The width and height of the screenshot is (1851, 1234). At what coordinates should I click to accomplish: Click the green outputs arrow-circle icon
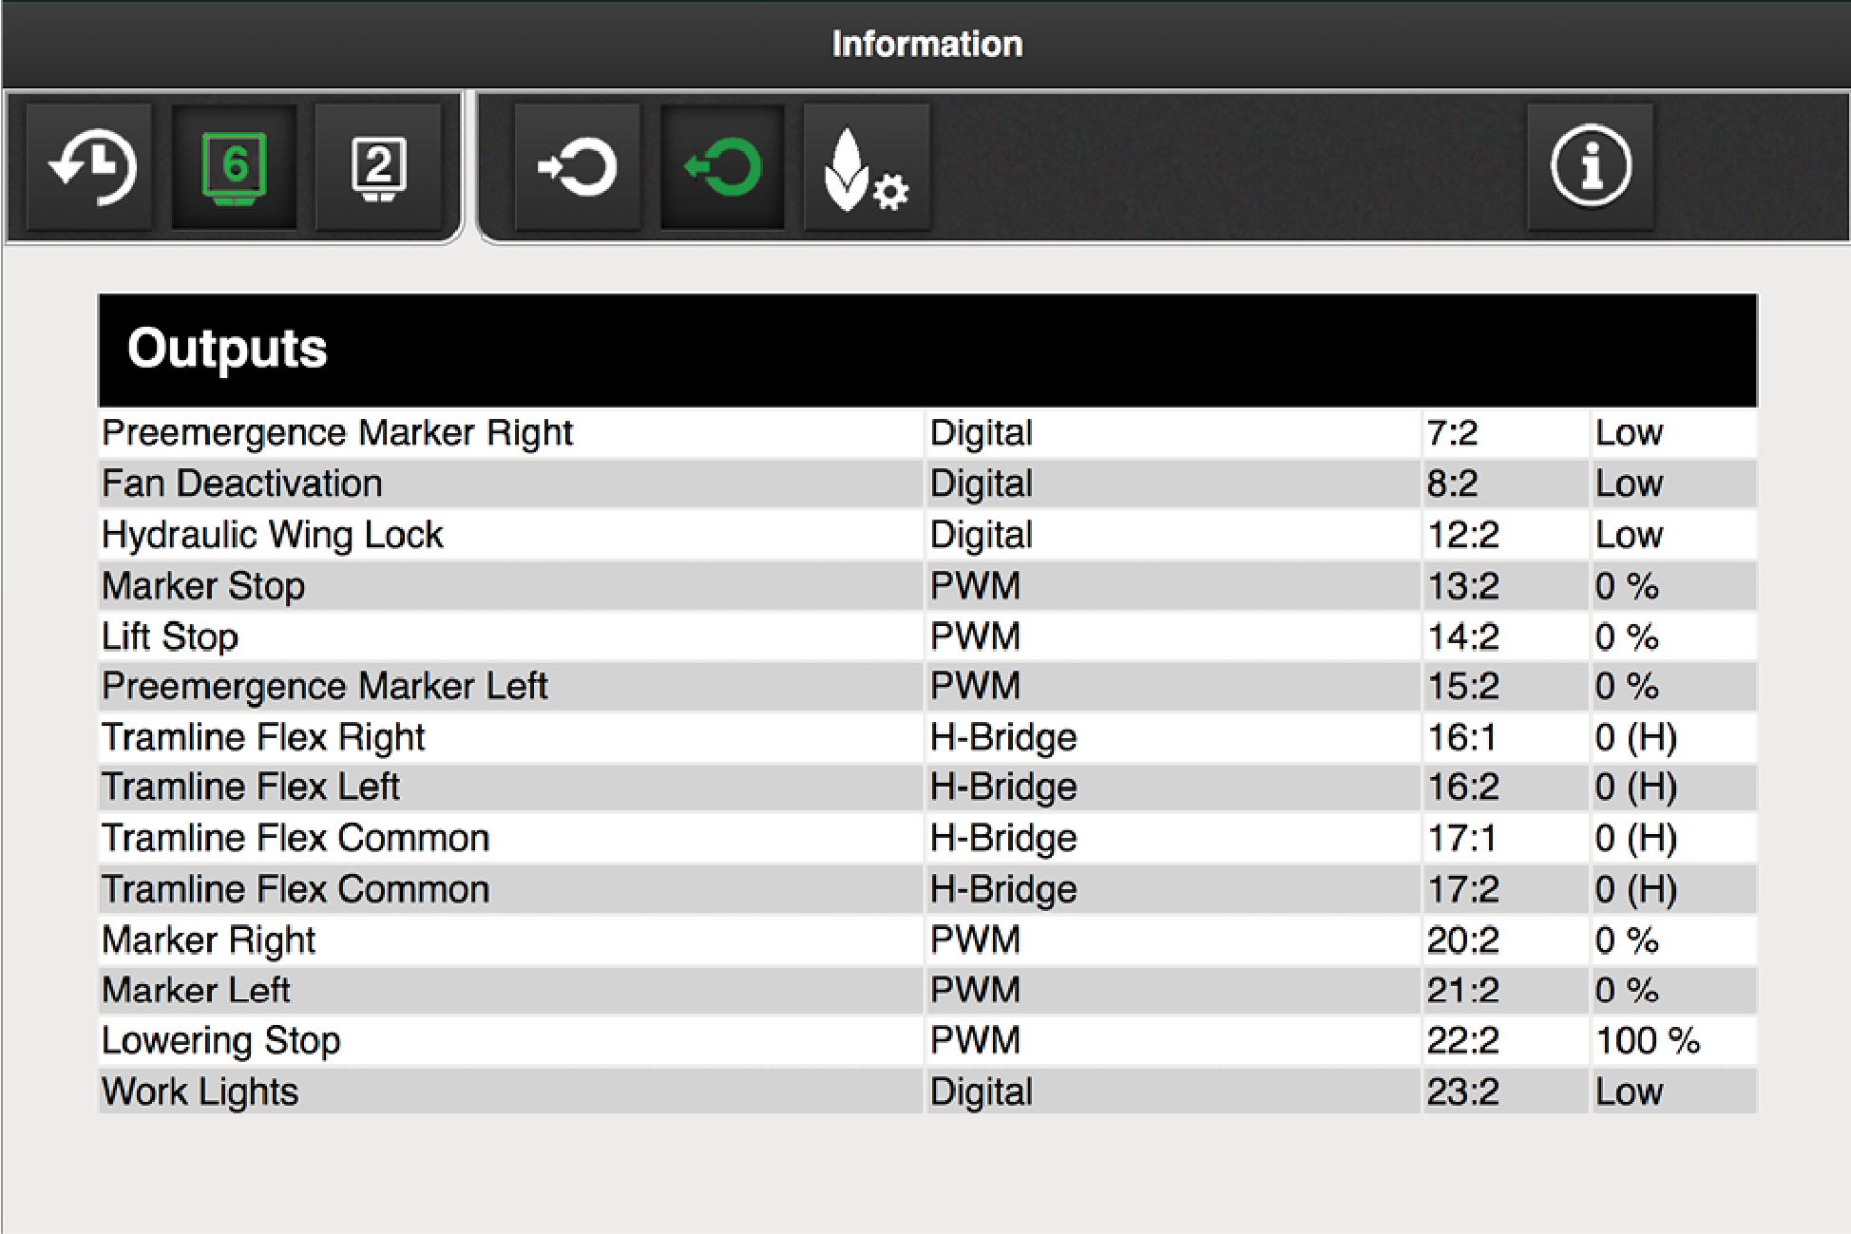(x=722, y=167)
